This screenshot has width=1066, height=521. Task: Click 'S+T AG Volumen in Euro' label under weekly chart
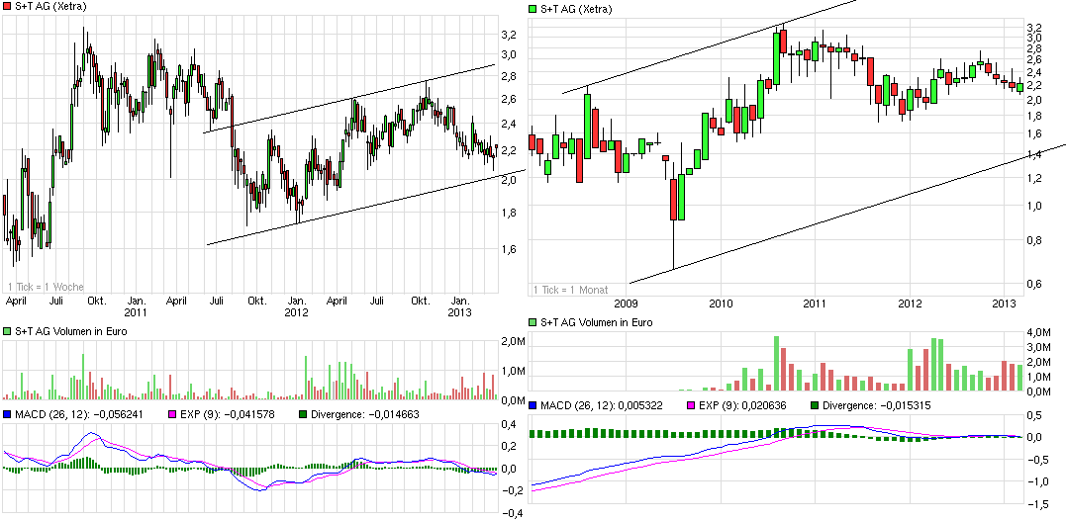pyautogui.click(x=70, y=331)
